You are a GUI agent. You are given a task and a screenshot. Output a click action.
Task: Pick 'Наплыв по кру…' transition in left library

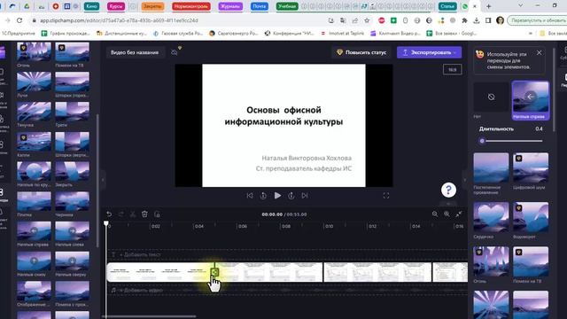(x=34, y=171)
